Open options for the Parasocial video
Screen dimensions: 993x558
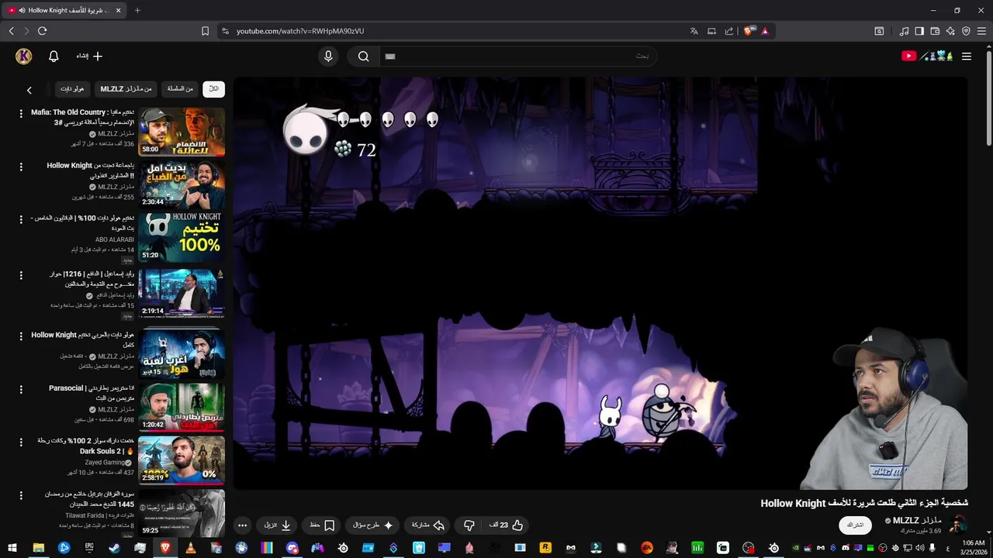click(x=21, y=389)
